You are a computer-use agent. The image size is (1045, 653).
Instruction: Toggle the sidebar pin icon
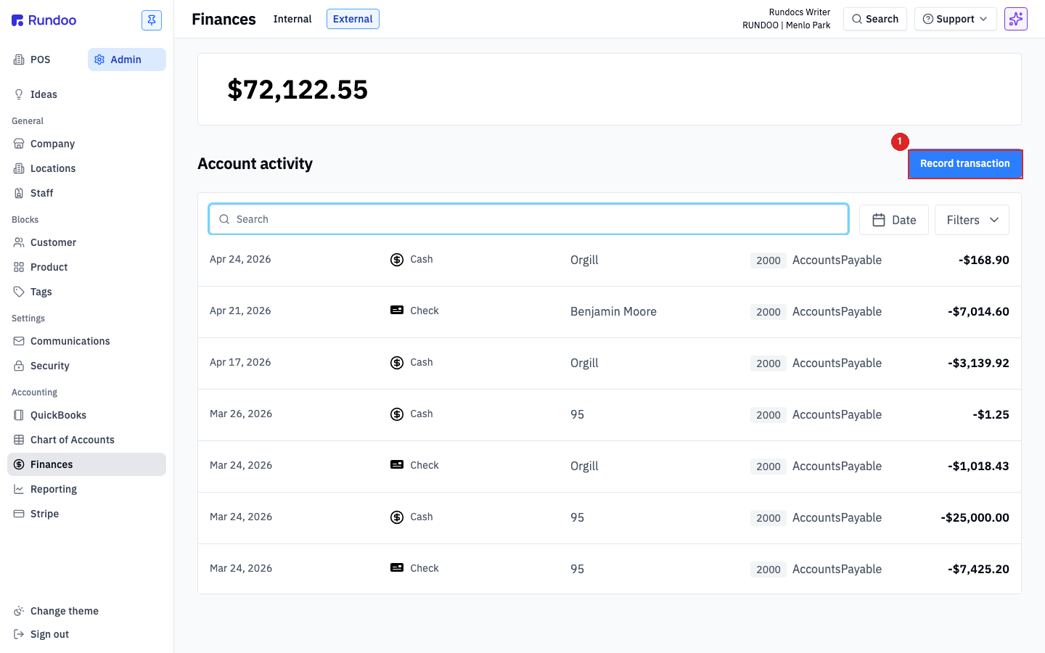click(152, 20)
